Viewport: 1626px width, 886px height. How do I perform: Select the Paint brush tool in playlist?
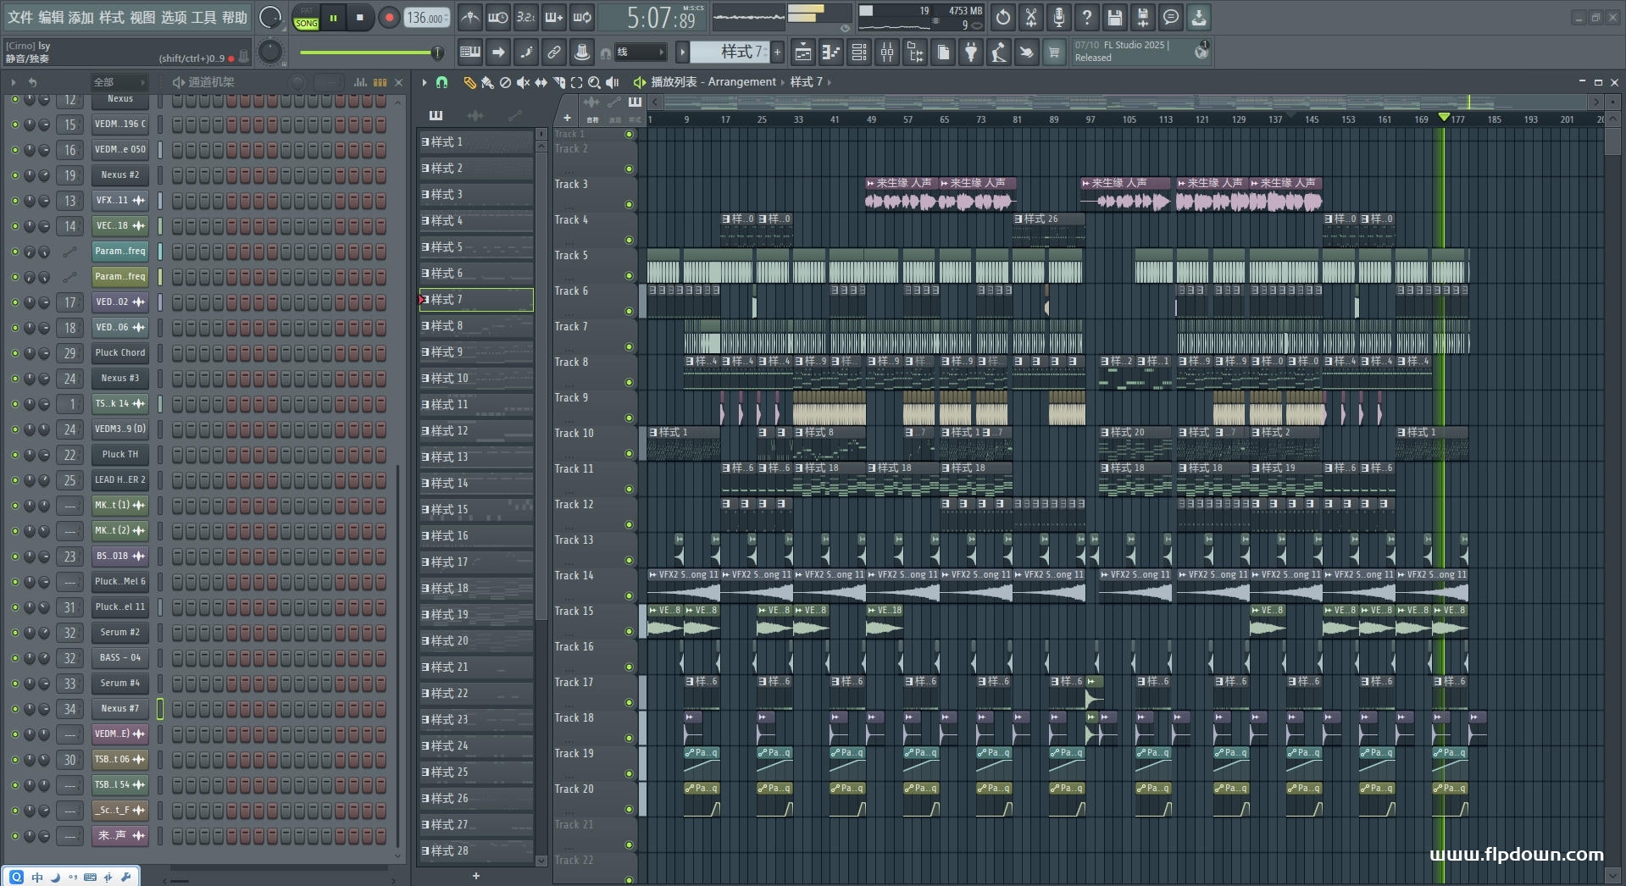(x=487, y=82)
